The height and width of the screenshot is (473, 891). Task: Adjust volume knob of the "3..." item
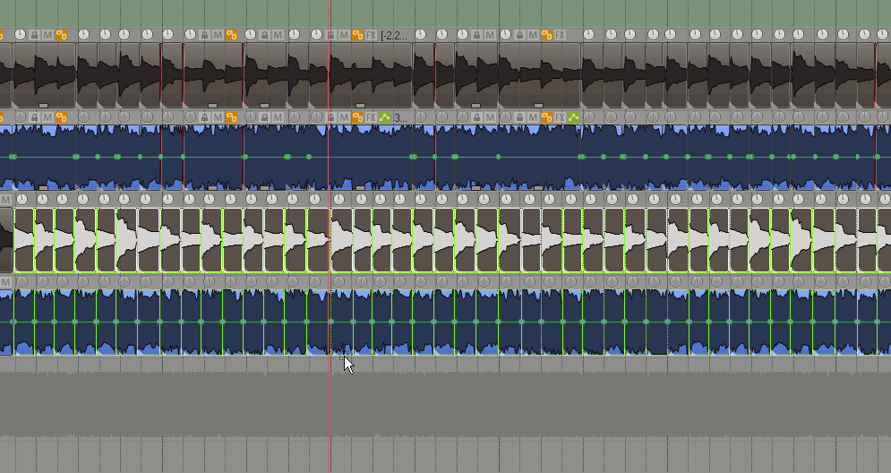tap(316, 117)
